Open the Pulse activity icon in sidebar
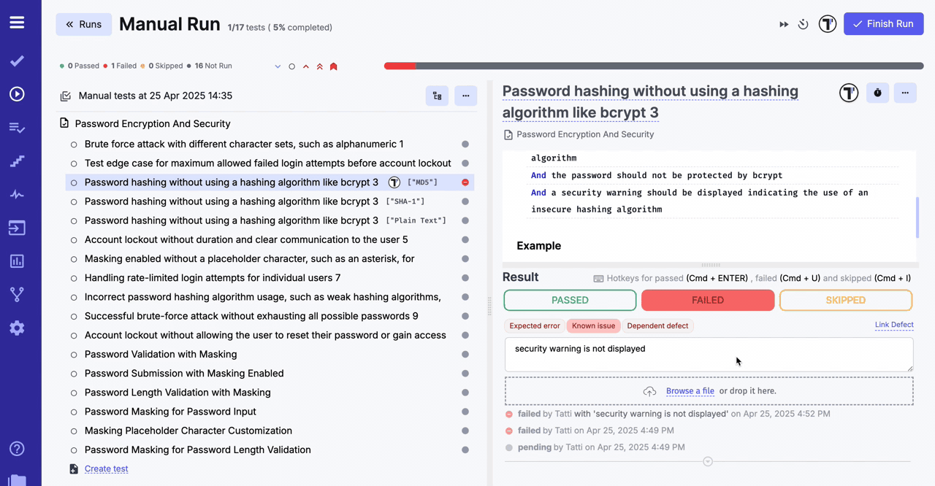 coord(17,195)
